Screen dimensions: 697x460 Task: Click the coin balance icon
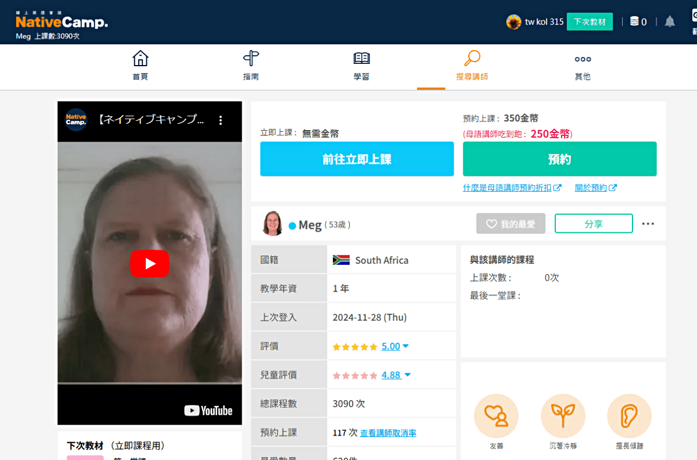(634, 21)
